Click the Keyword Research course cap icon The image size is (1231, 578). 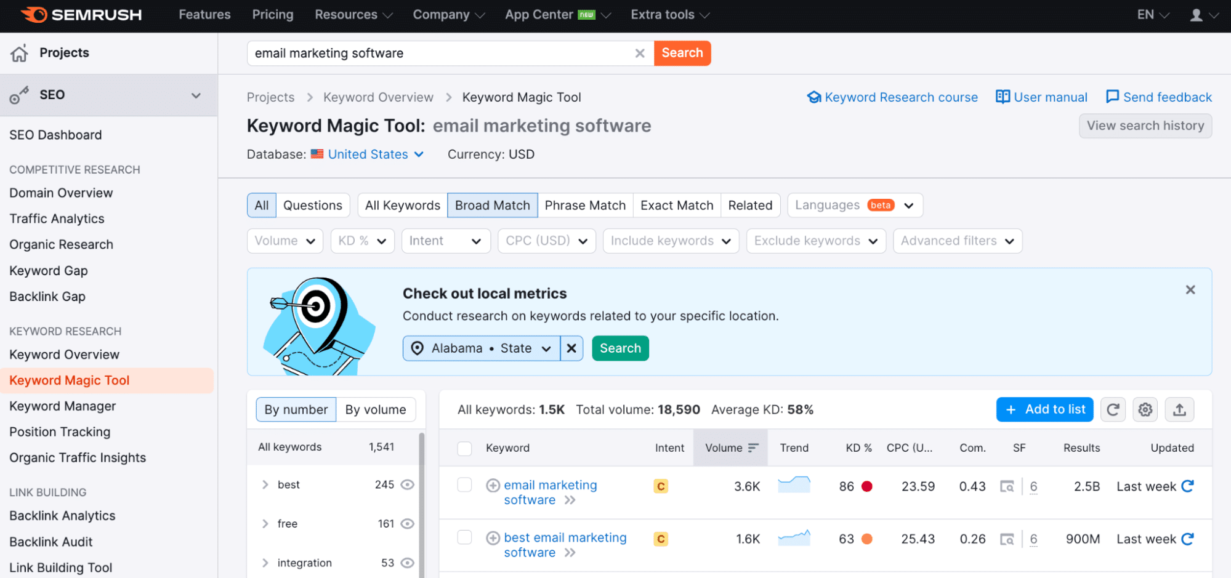[814, 97]
